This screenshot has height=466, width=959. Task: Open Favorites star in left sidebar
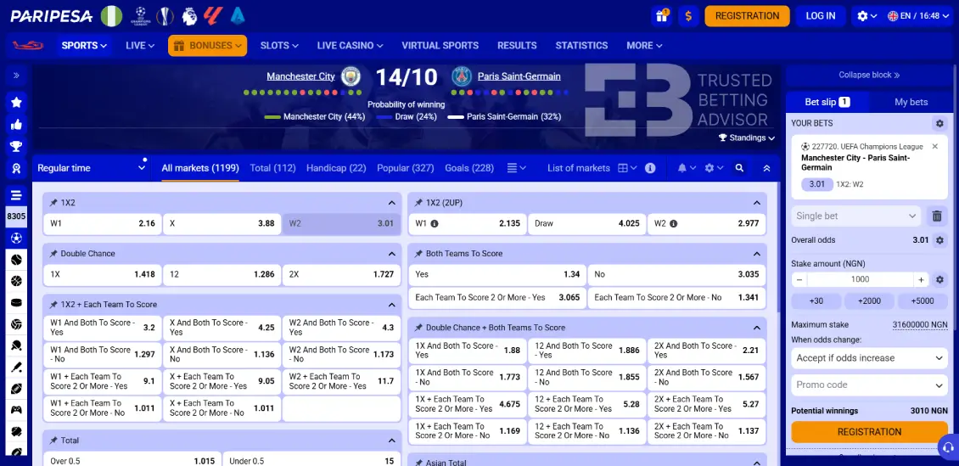click(16, 102)
